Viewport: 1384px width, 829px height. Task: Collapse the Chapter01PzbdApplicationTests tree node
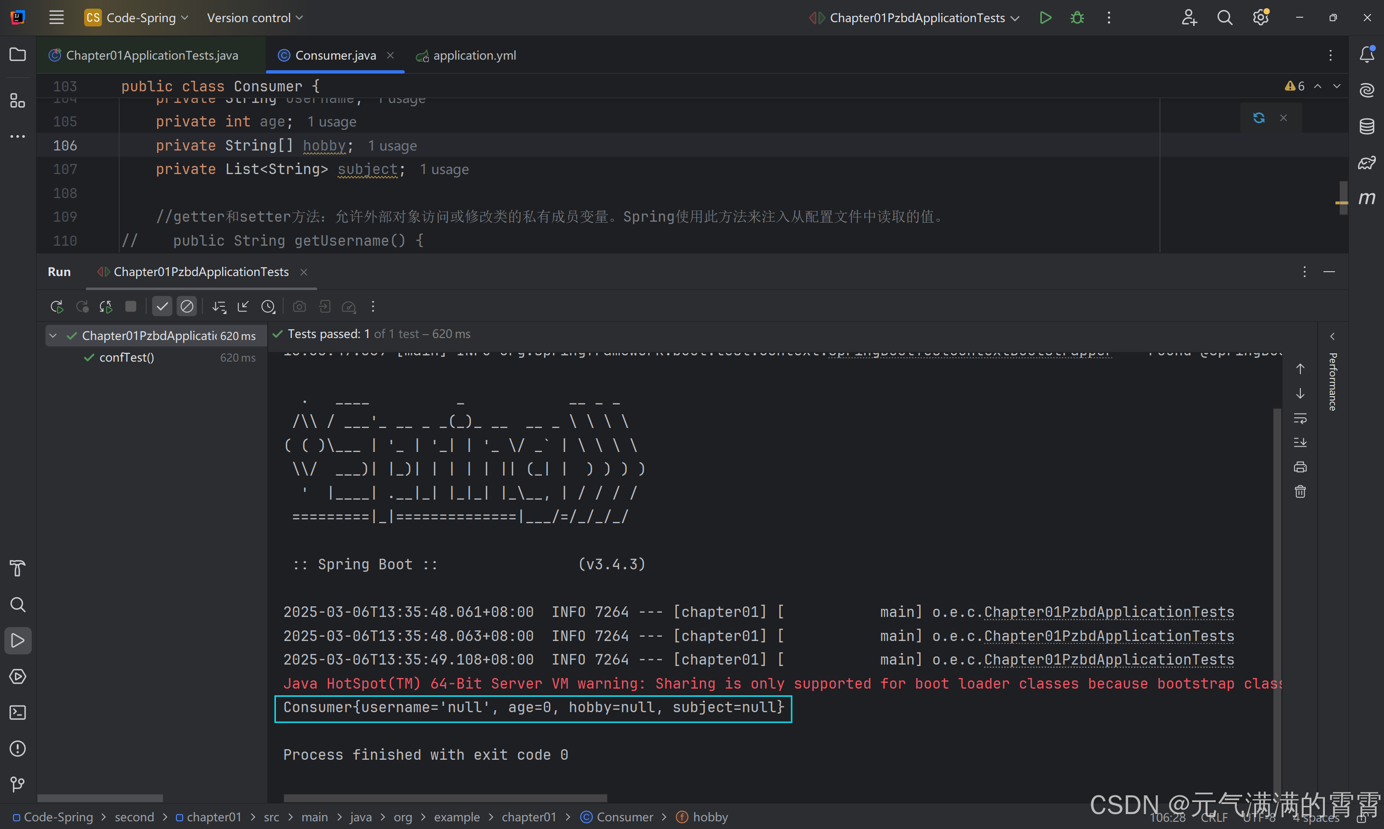pyautogui.click(x=53, y=336)
